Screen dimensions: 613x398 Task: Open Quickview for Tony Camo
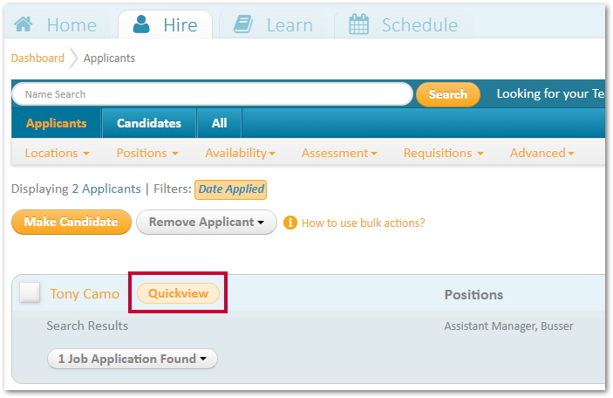[178, 293]
